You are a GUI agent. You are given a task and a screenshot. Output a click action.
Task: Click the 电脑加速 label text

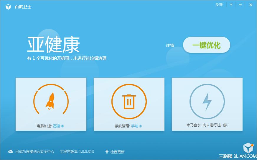point(44,126)
